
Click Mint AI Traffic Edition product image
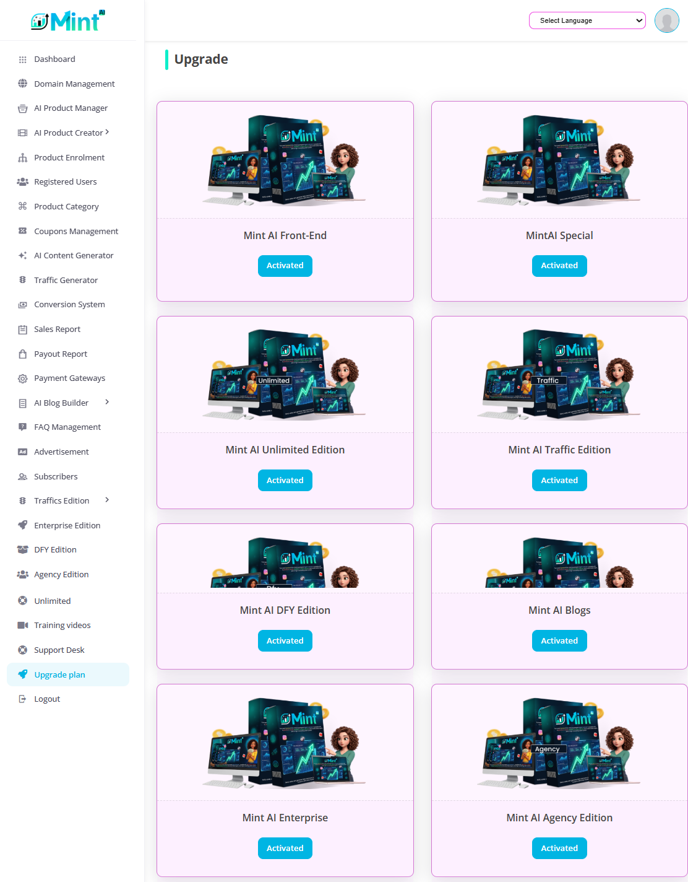coord(559,373)
